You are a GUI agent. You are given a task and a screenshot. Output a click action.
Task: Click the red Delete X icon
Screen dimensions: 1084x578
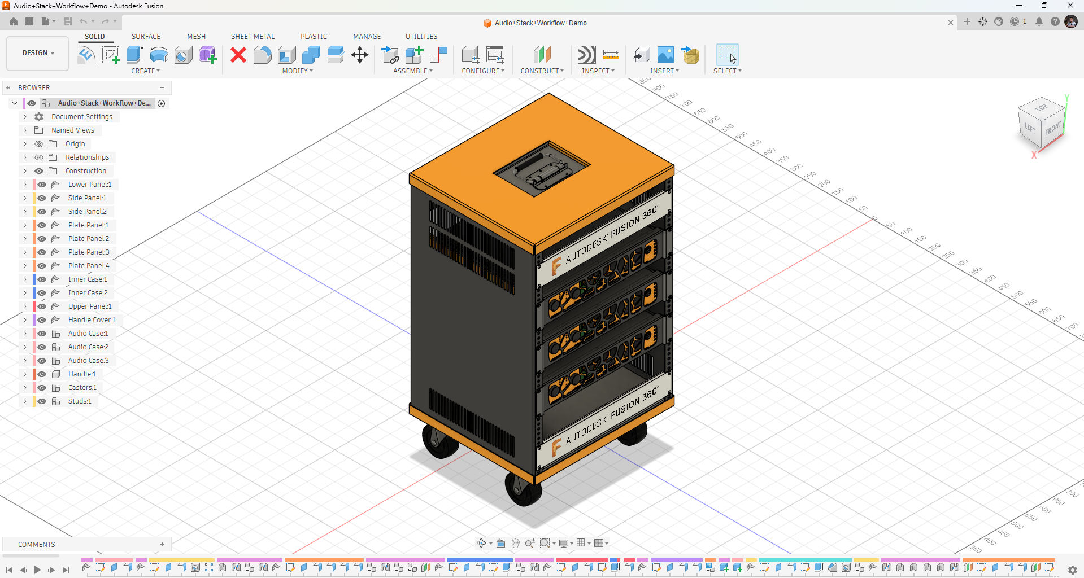238,55
